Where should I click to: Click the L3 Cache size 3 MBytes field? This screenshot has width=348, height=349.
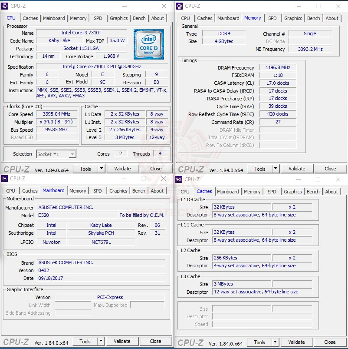pos(242,284)
